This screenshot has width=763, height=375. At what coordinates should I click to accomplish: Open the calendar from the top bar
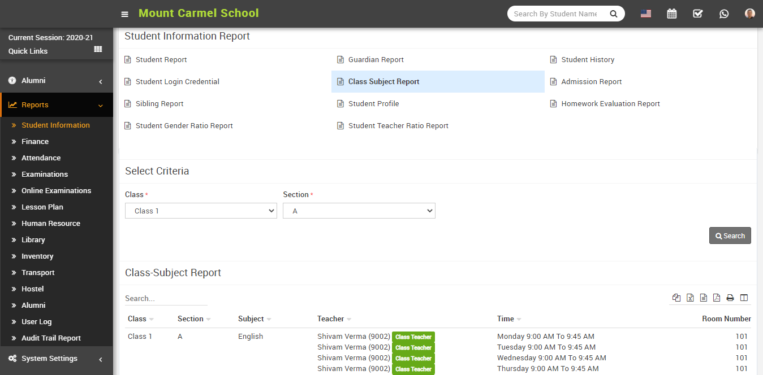coord(671,13)
